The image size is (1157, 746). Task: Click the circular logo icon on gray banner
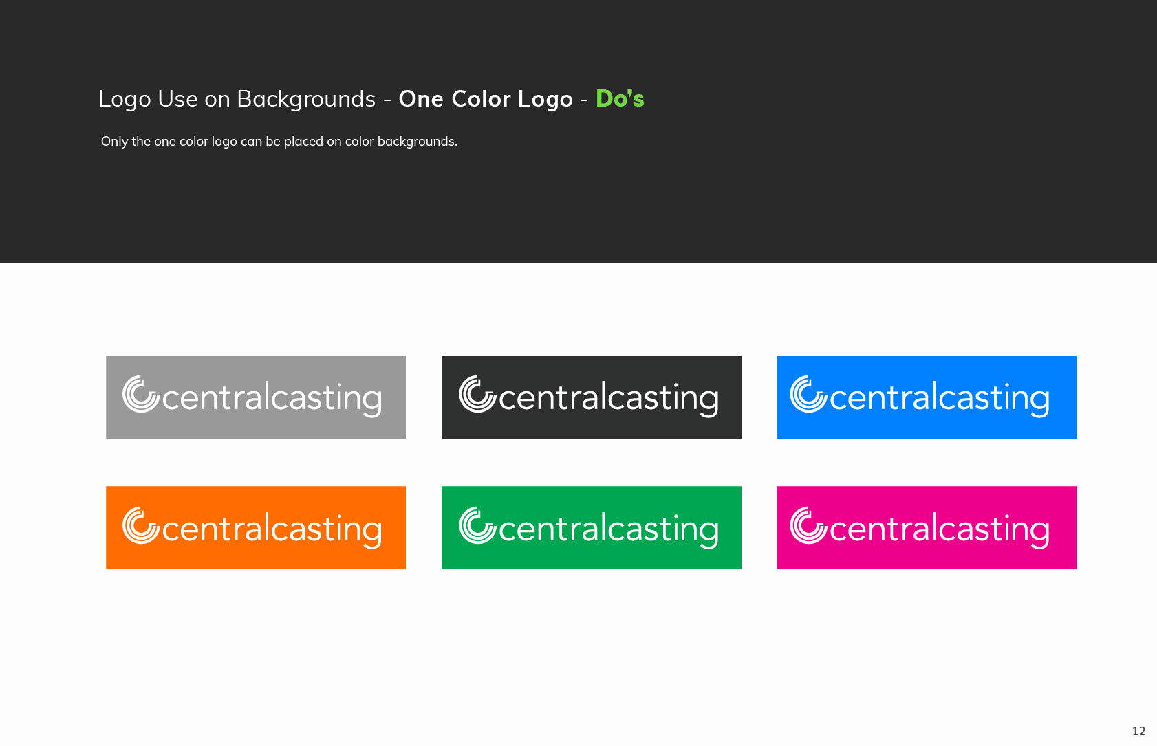click(x=141, y=394)
